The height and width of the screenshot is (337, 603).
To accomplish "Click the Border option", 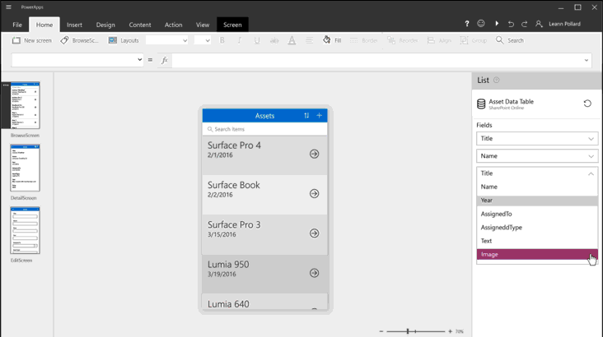I will coord(364,40).
